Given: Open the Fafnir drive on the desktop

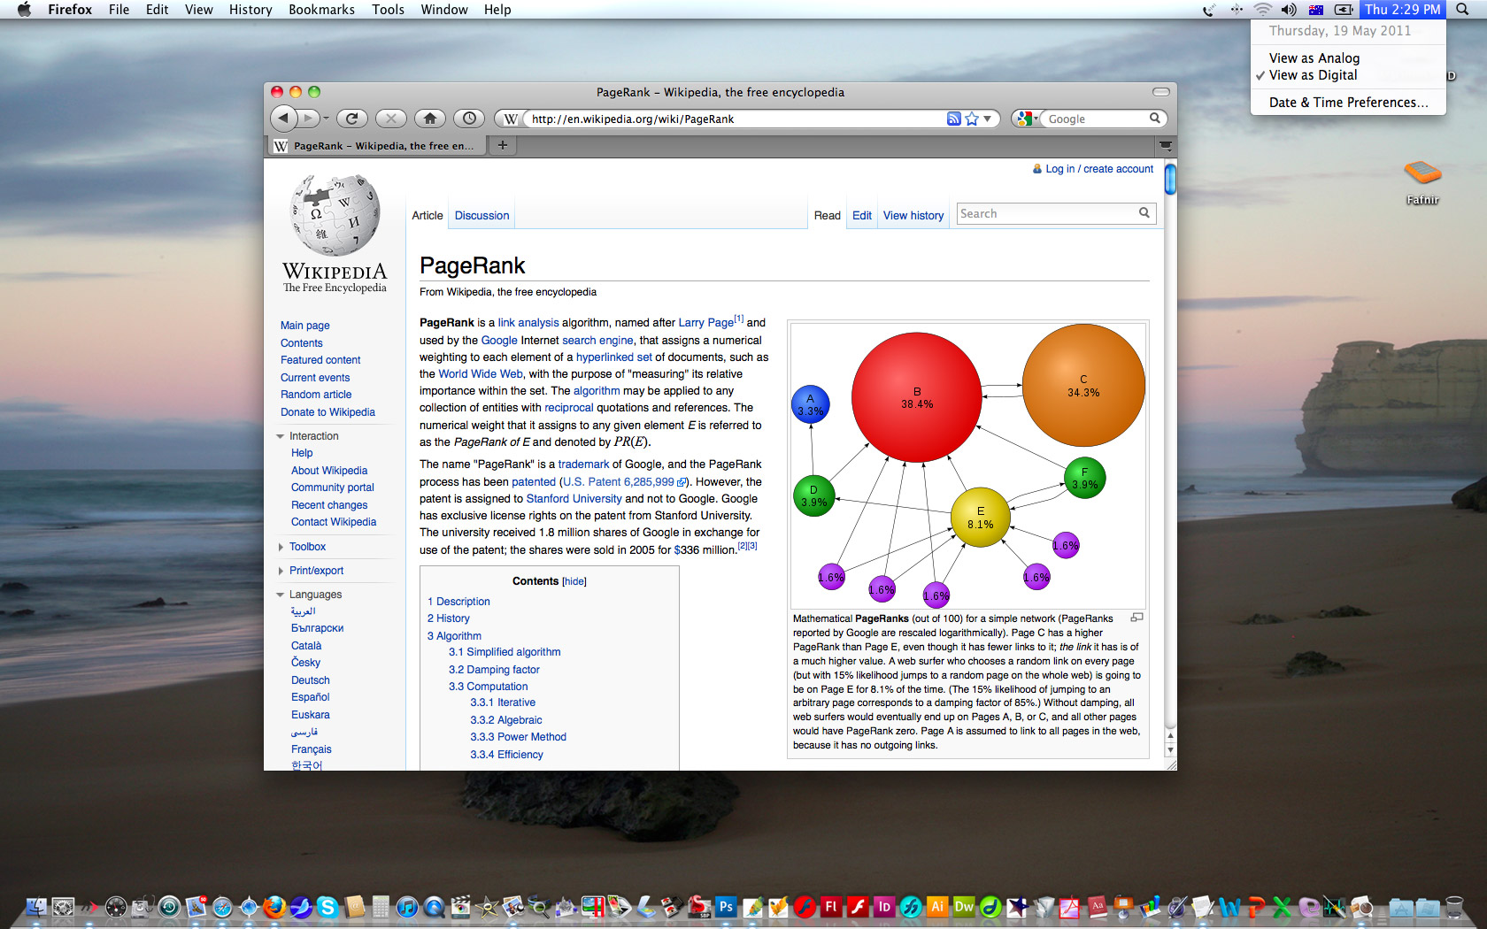Looking at the screenshot, I should pos(1422,182).
